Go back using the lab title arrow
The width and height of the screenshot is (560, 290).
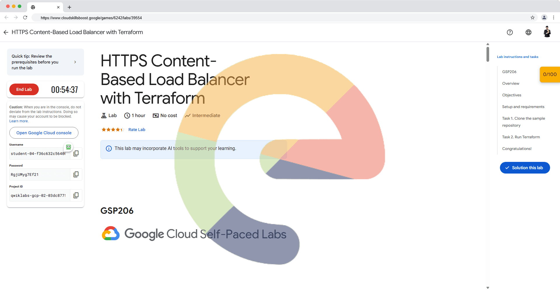tap(6, 32)
